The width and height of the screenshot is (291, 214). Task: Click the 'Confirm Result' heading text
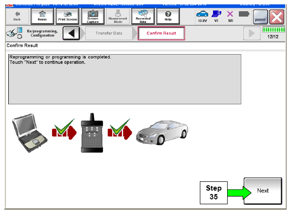click(x=22, y=46)
